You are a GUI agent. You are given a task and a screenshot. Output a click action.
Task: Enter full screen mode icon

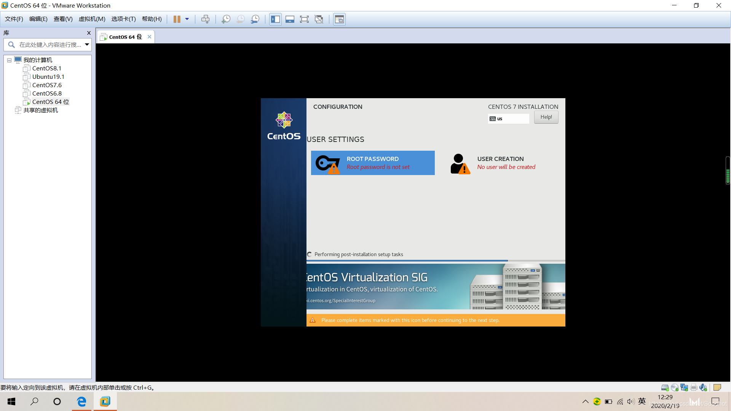tap(304, 19)
